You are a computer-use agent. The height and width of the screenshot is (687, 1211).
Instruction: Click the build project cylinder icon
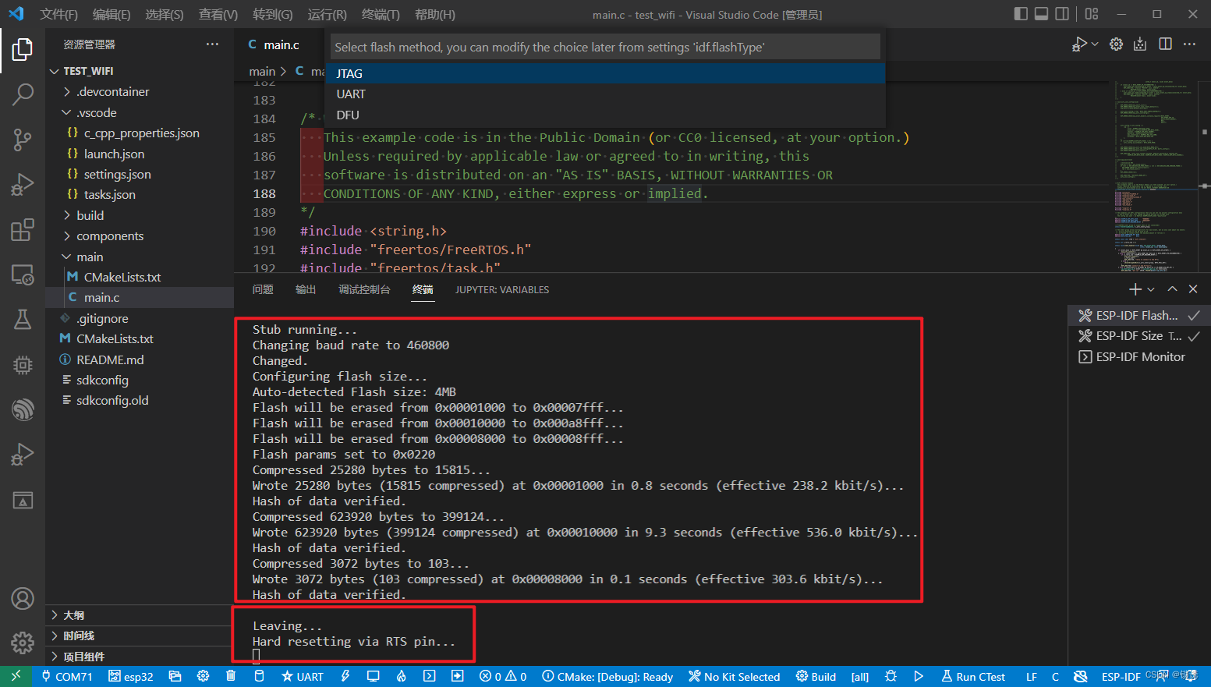tap(259, 676)
